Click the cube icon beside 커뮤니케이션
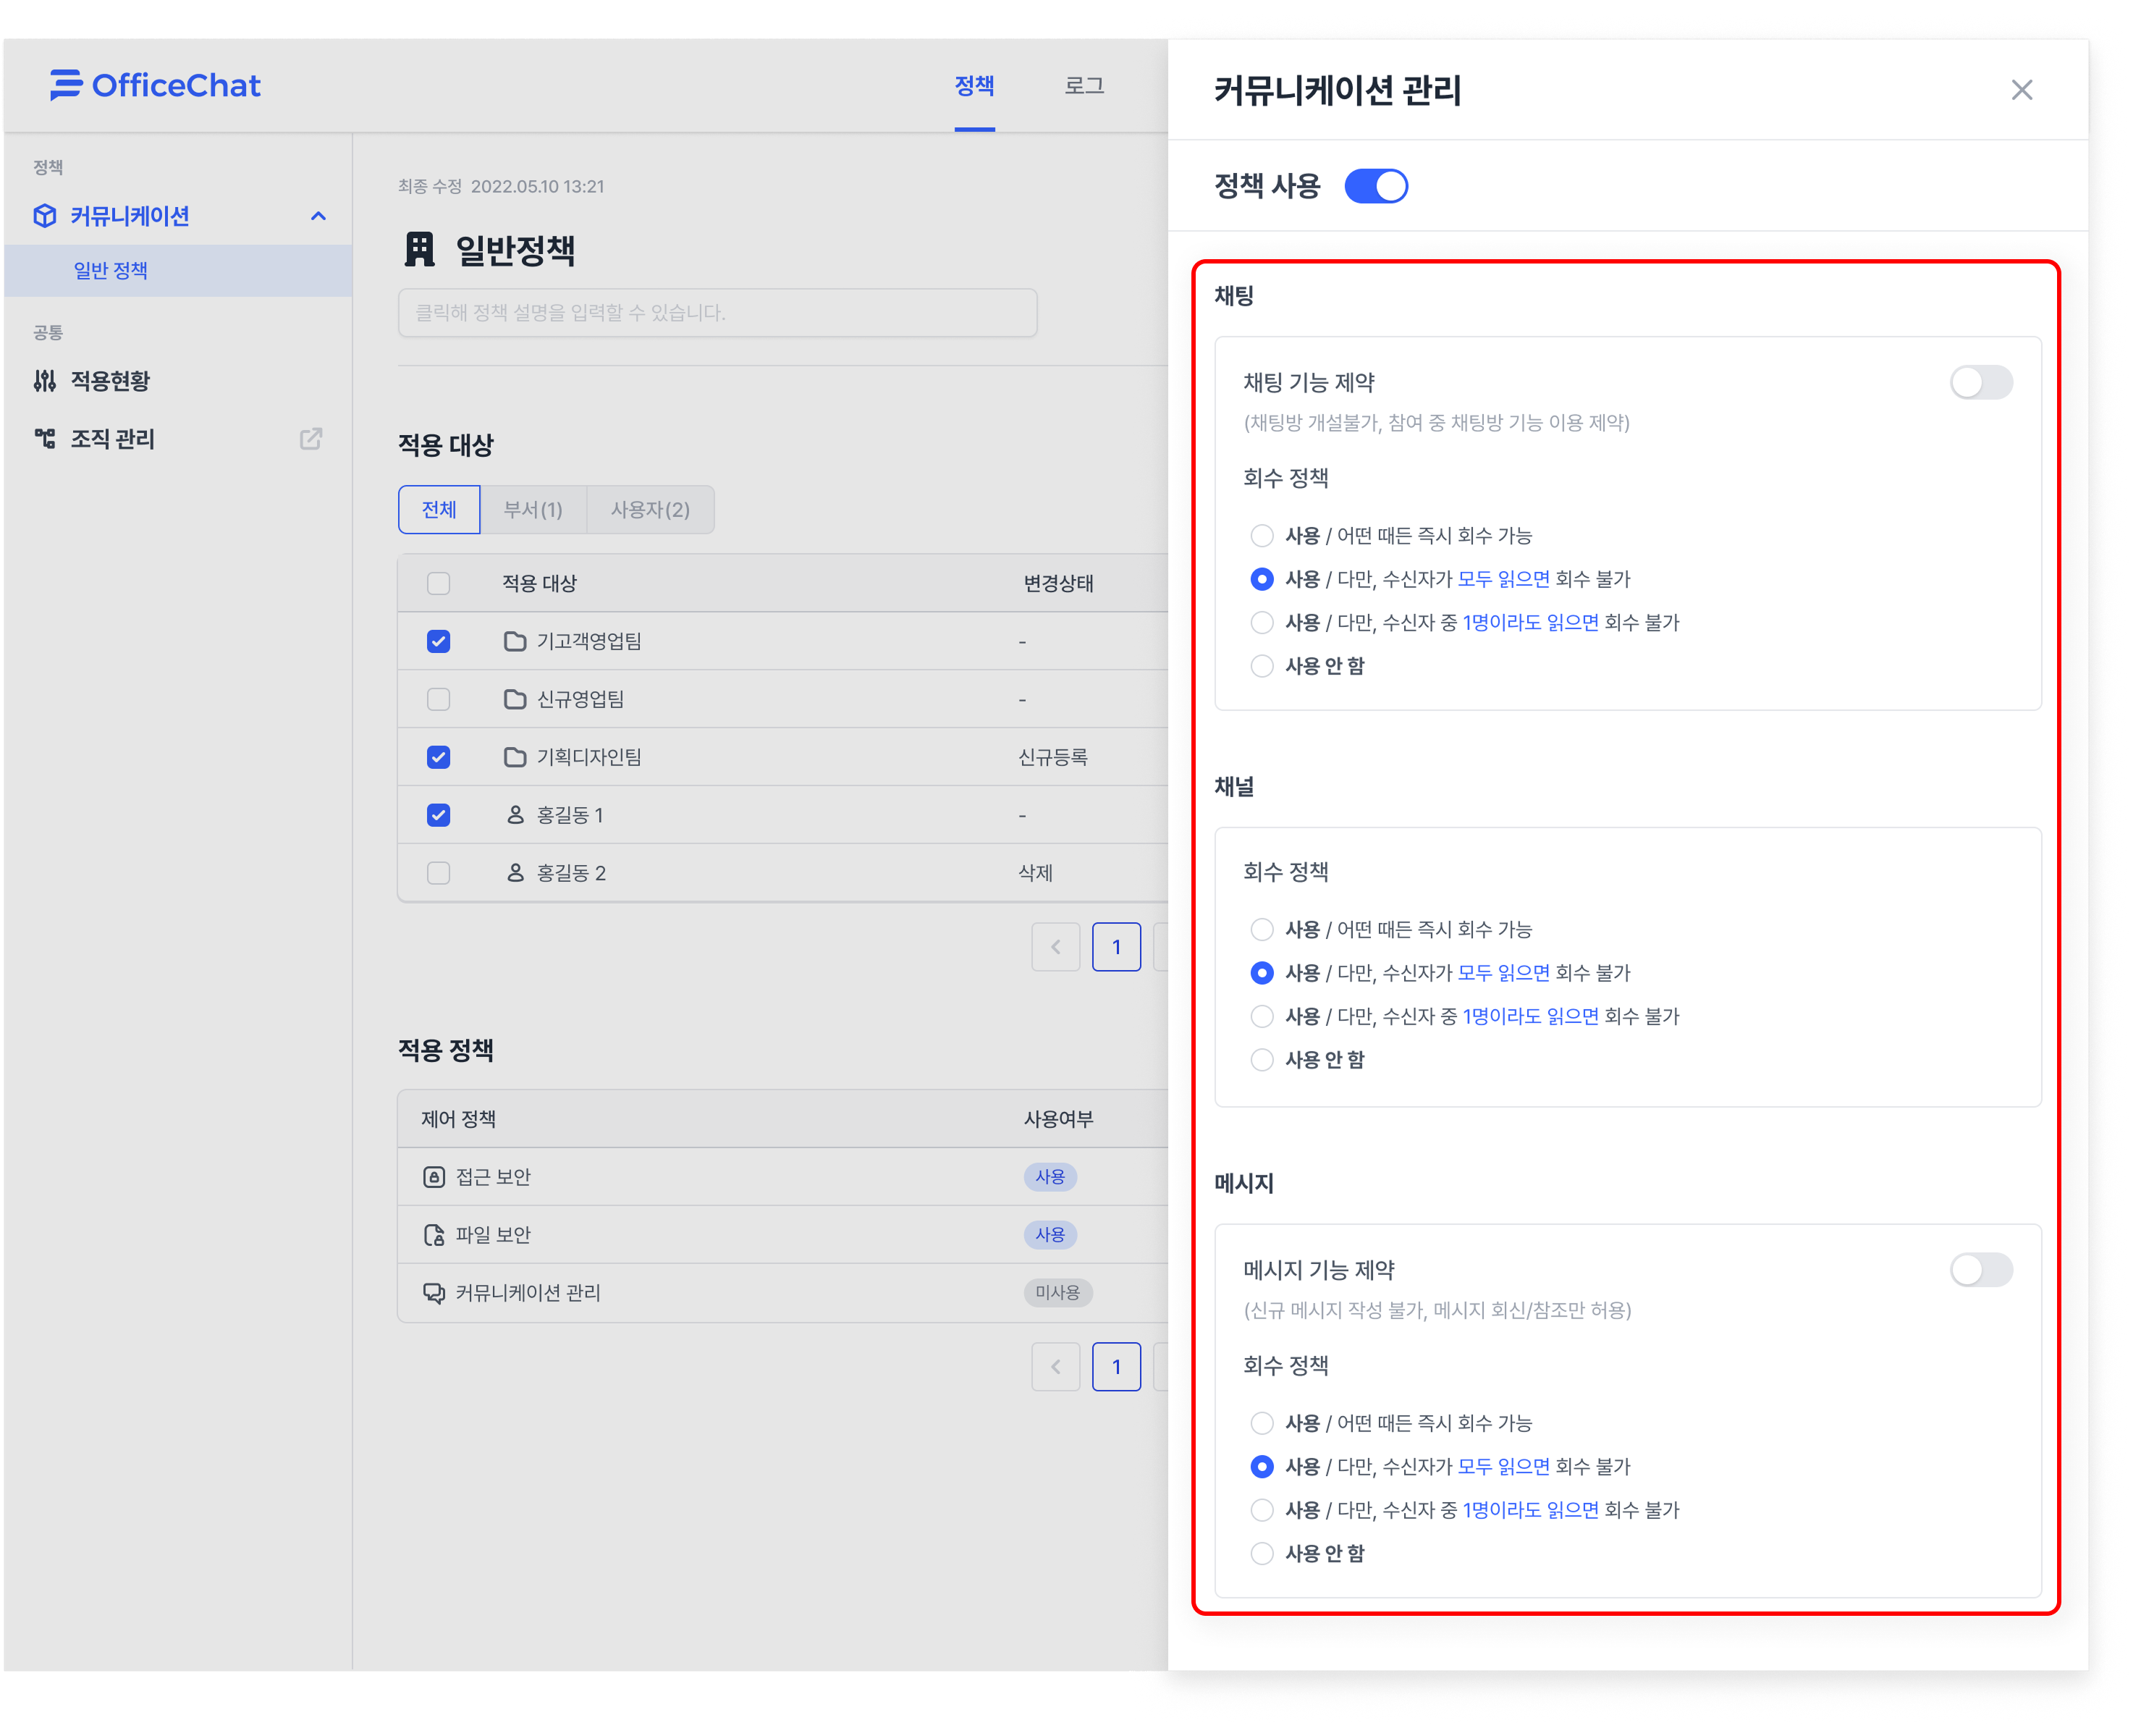The height and width of the screenshot is (1736, 2141). click(x=45, y=216)
